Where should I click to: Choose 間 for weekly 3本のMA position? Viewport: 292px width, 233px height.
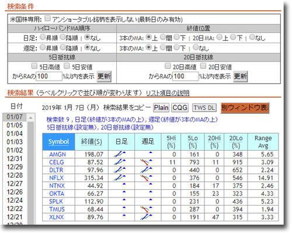click(x=163, y=47)
